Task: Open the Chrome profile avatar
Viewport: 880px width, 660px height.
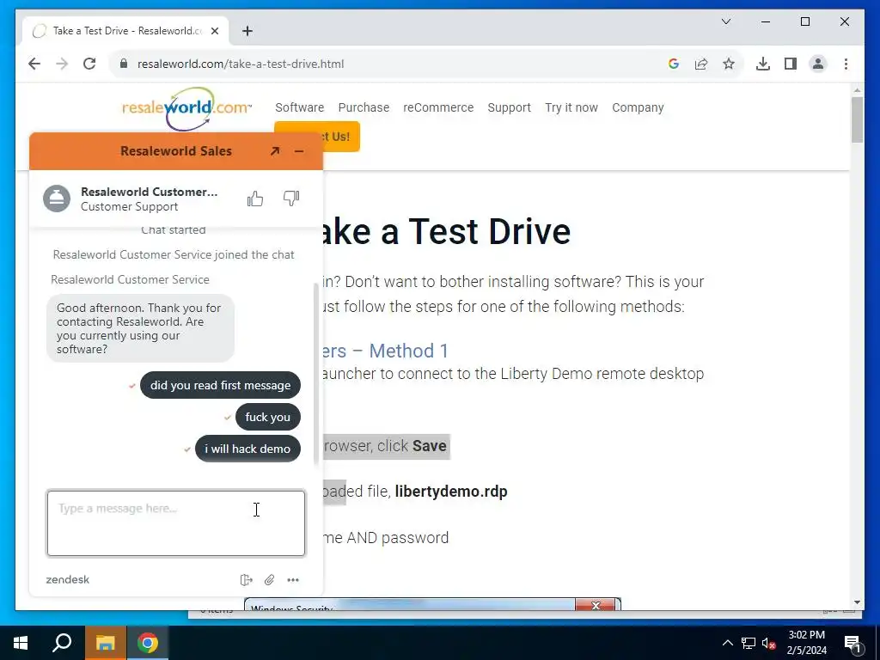Action: click(x=818, y=64)
